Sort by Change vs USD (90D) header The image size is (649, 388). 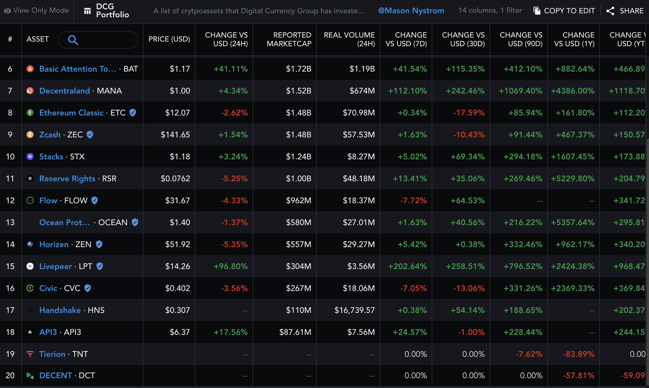[x=521, y=39]
